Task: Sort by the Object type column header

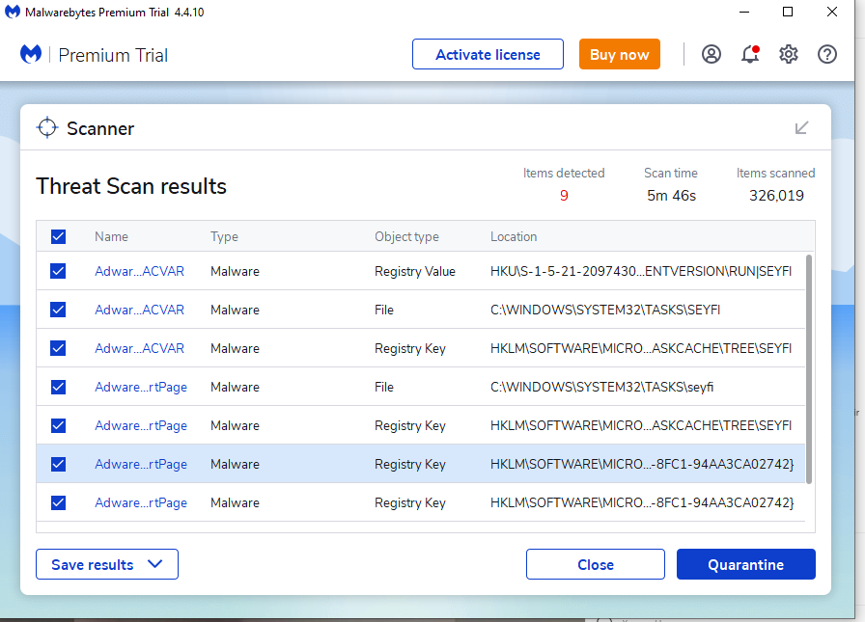Action: coord(406,237)
